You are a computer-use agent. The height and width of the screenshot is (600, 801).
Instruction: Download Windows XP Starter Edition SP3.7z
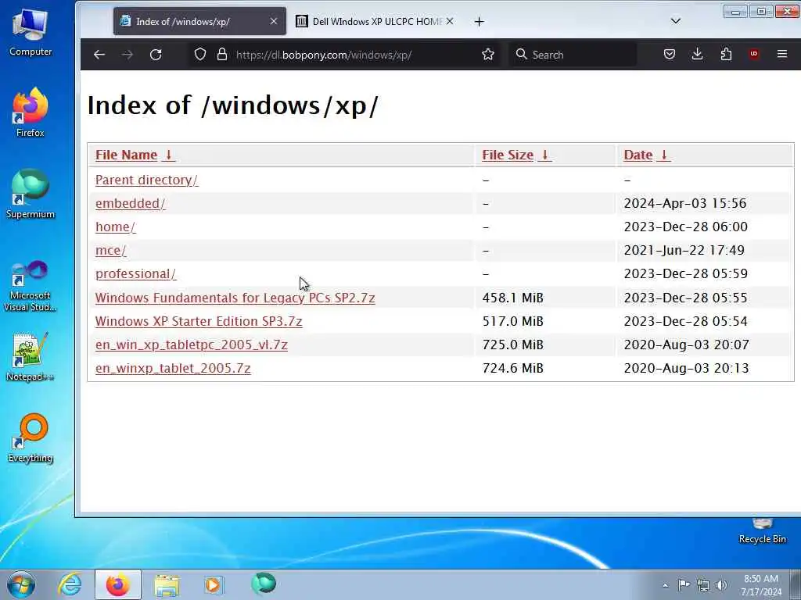point(199,321)
